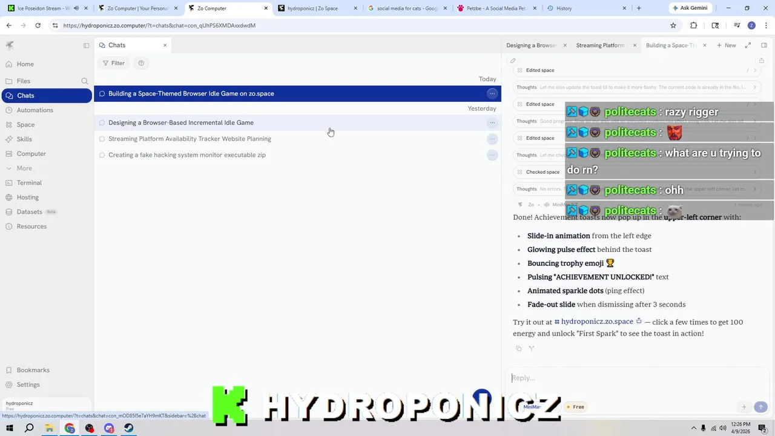Click the Zo logo at the top of the sidebar
The height and width of the screenshot is (436, 775).
pyautogui.click(x=10, y=45)
